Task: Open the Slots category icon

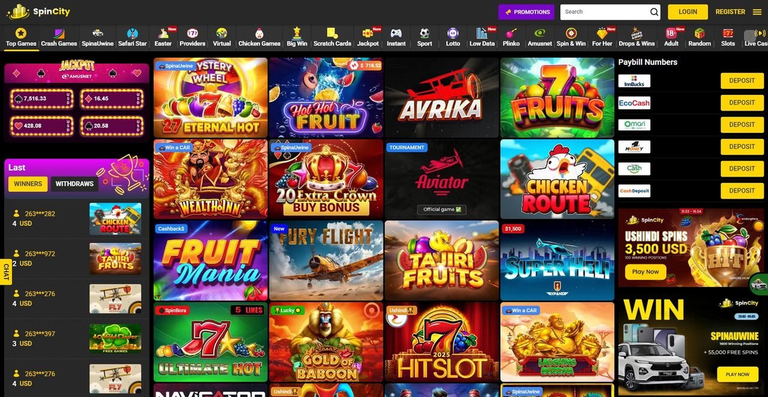Action: point(728,33)
